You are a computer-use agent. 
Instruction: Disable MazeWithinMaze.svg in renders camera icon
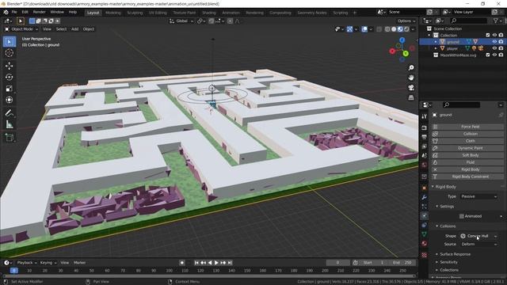click(x=501, y=55)
